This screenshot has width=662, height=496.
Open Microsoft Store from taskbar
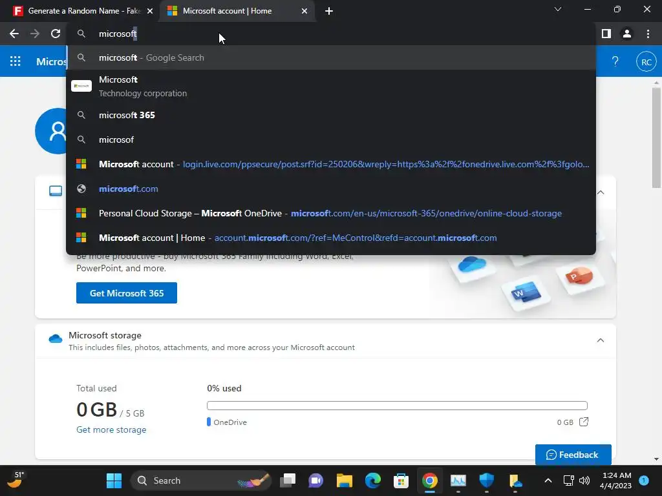click(401, 480)
